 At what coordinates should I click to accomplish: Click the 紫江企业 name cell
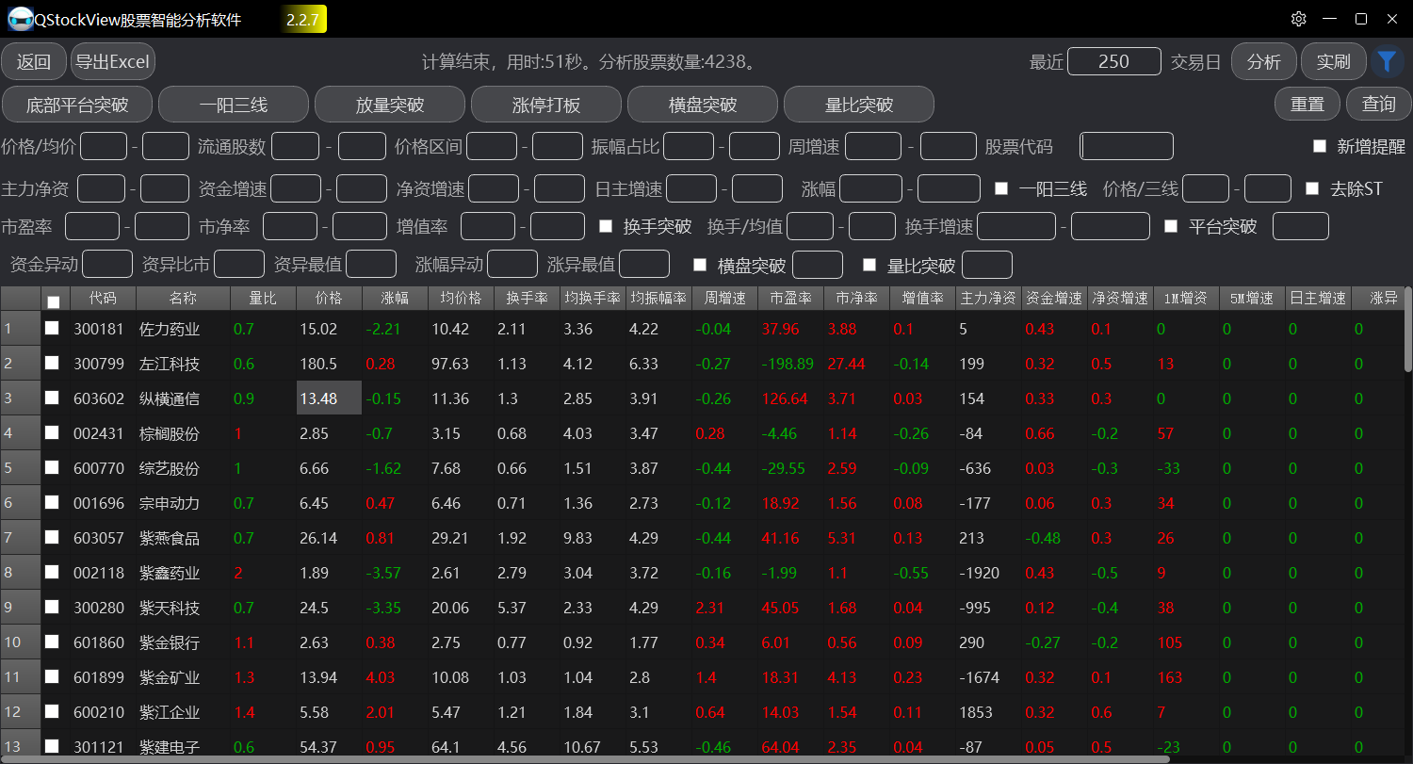point(183,712)
